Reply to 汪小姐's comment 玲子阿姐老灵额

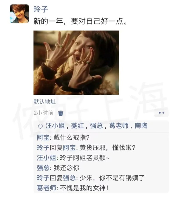tap(85, 158)
